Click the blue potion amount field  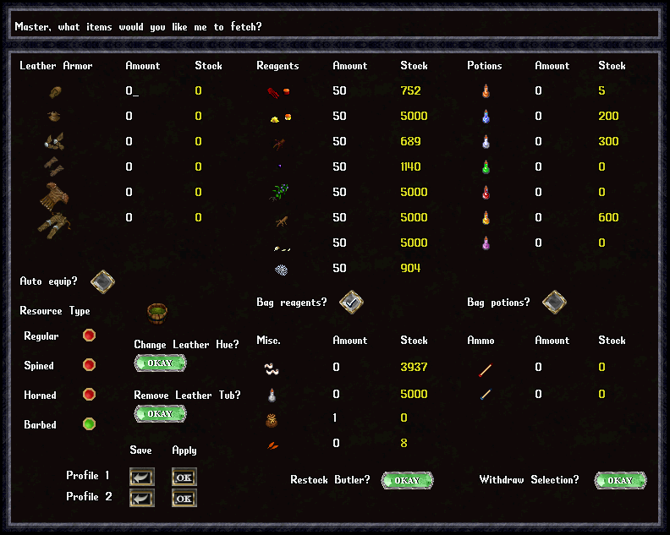click(538, 116)
